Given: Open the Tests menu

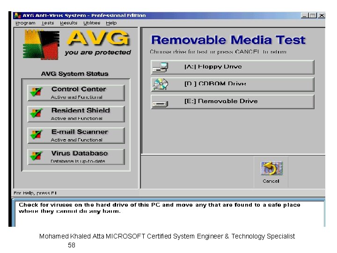Looking at the screenshot, I should tap(48, 23).
